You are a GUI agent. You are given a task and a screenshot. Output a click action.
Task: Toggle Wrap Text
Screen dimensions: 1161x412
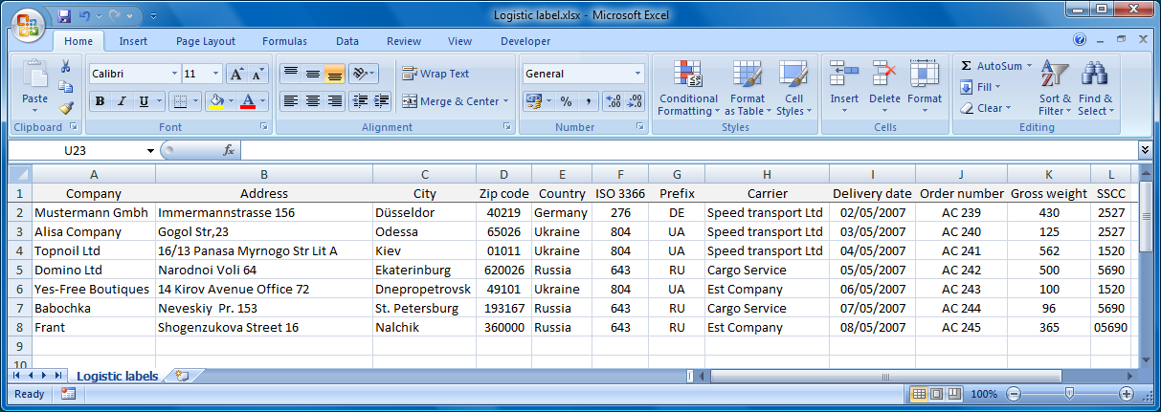click(435, 74)
